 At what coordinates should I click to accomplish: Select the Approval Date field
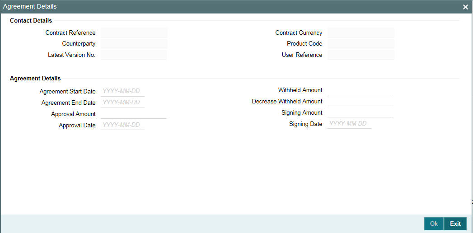pos(122,125)
